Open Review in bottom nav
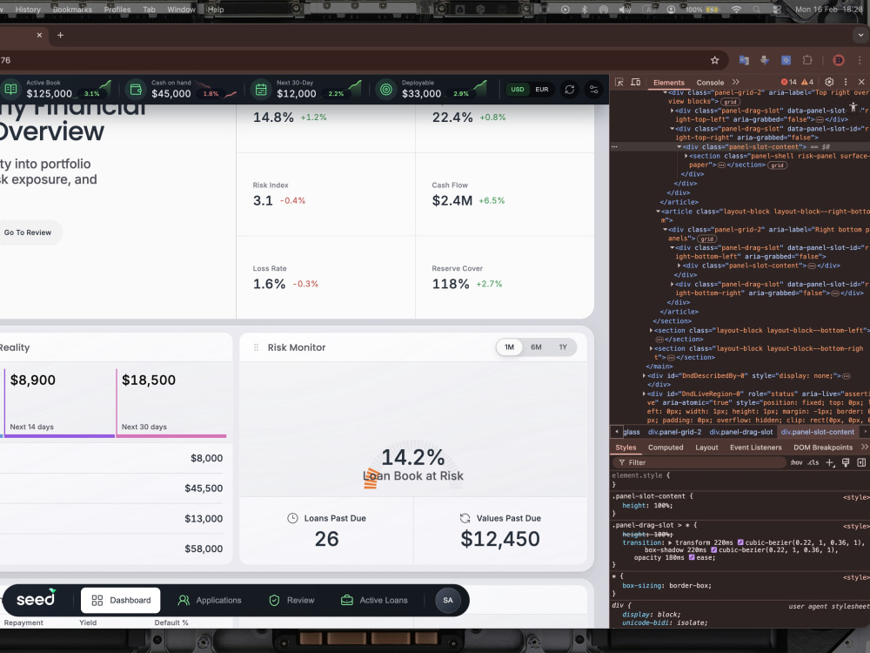This screenshot has width=870, height=653. [x=291, y=600]
